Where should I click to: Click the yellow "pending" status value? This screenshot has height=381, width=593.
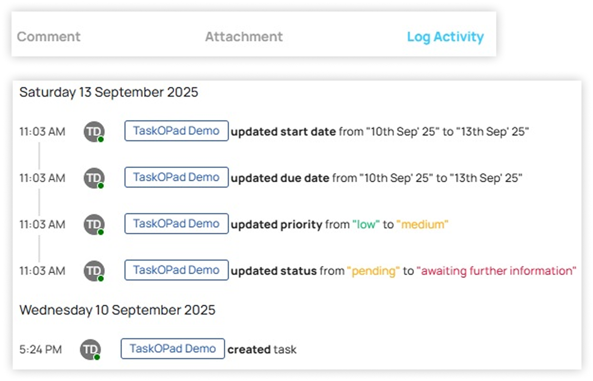[x=373, y=271]
